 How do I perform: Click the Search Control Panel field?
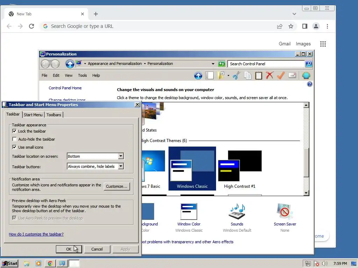pos(266,64)
